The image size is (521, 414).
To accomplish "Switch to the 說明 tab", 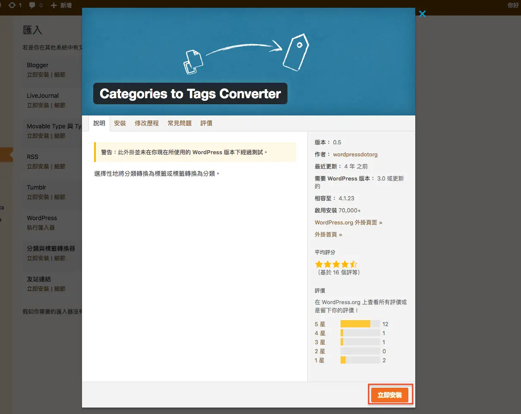I will point(99,123).
